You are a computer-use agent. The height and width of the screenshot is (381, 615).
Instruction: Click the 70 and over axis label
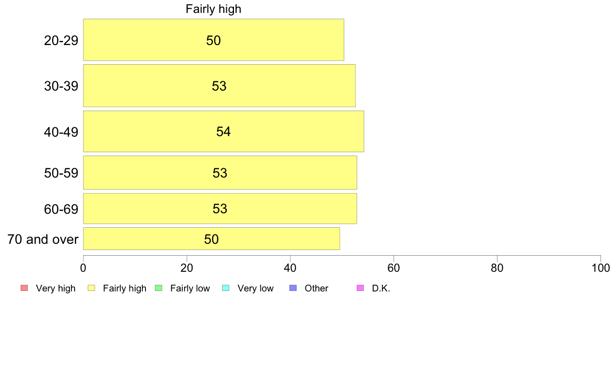pyautogui.click(x=43, y=239)
